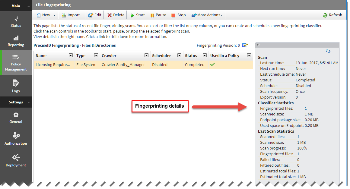The height and width of the screenshot is (189, 350).
Task: Open the Used in a Policy filter dropdown
Action: (249, 55)
